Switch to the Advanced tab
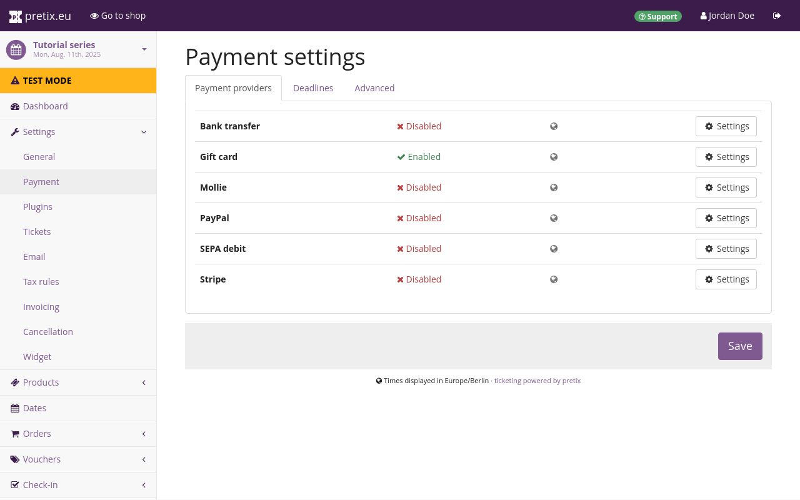Screen dimensions: 800x500 tap(374, 88)
